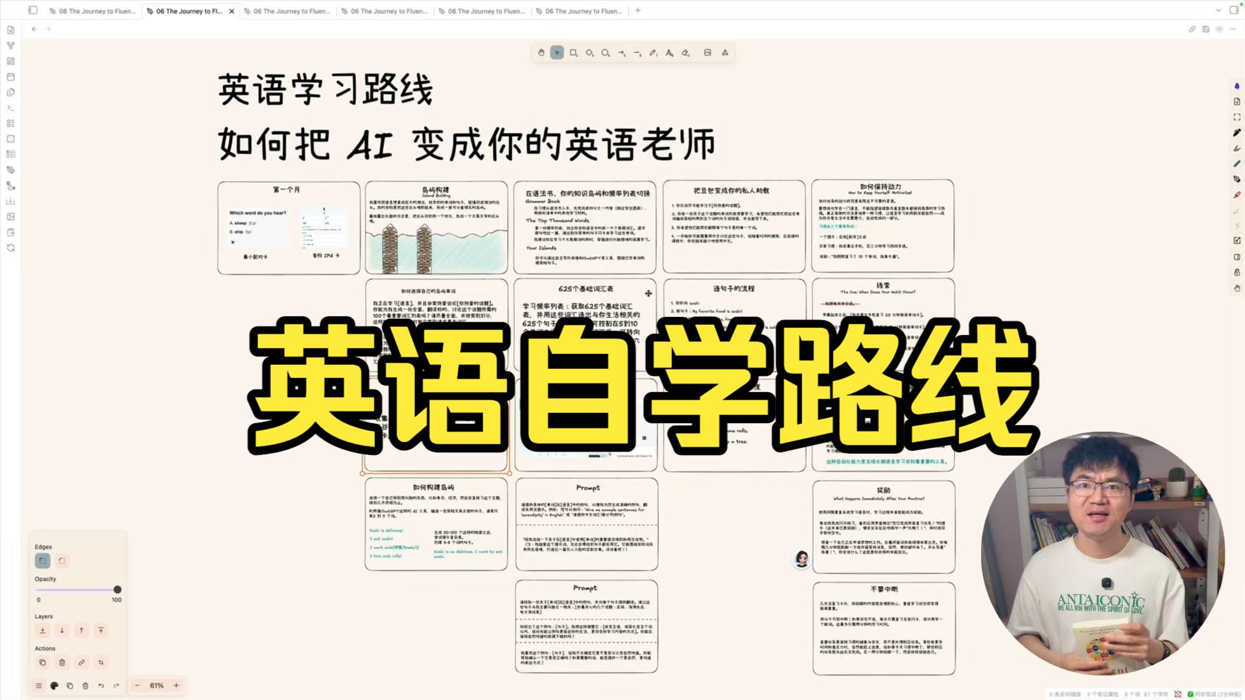Image resolution: width=1245 pixels, height=700 pixels.
Task: Open the sixth '06 The Journey to Fluen...' tab
Action: [579, 11]
